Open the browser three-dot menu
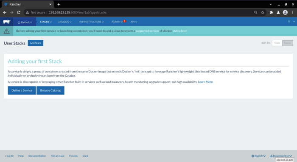Screen dimensions: 297x162 [292, 12]
